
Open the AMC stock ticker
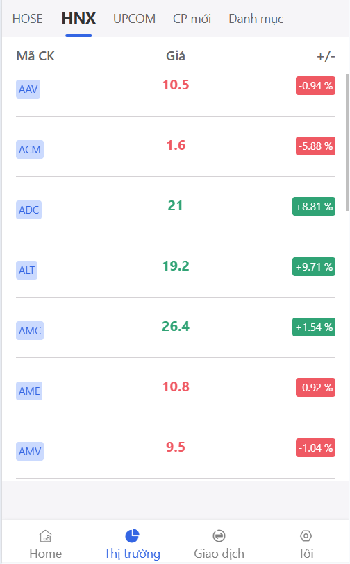point(30,330)
